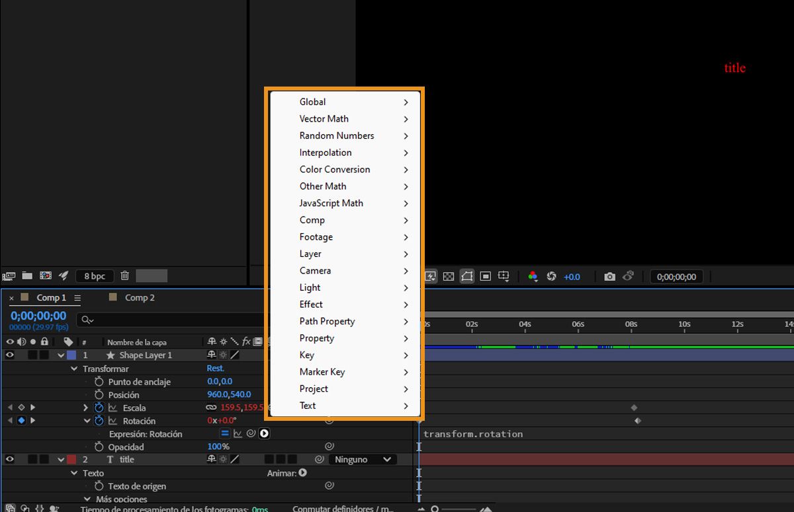The height and width of the screenshot is (512, 794).
Task: Click the Rotación stopwatch to remove keyframes
Action: pos(99,421)
